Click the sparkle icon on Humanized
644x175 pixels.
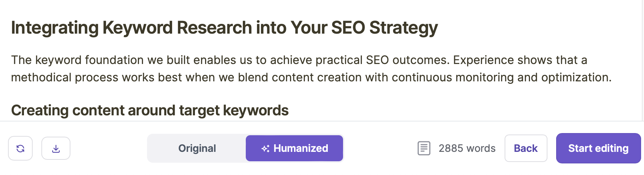coord(265,149)
